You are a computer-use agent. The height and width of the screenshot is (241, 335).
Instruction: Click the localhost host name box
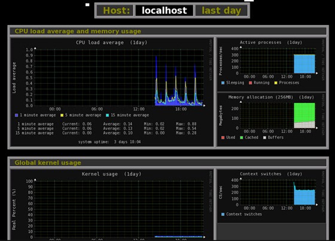click(x=165, y=11)
